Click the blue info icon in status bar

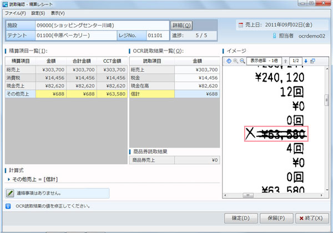click(x=7, y=206)
